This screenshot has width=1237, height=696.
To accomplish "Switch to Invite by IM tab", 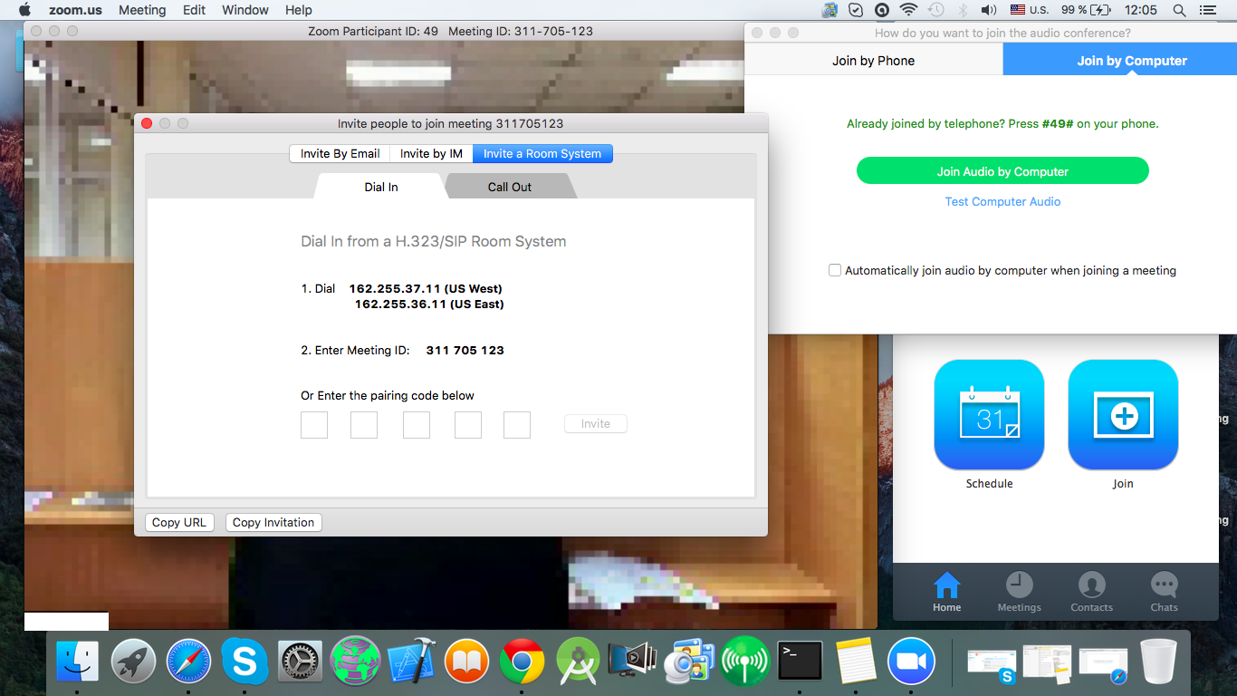I will point(432,154).
